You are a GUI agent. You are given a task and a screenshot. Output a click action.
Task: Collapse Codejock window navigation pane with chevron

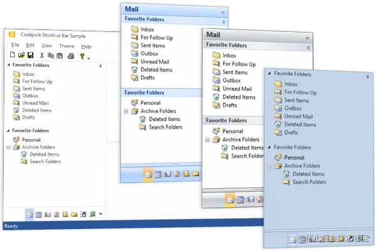pyautogui.click(x=101, y=66)
